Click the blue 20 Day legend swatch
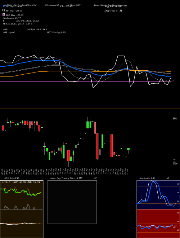The width and height of the screenshot is (180, 238). (x=4, y=6)
